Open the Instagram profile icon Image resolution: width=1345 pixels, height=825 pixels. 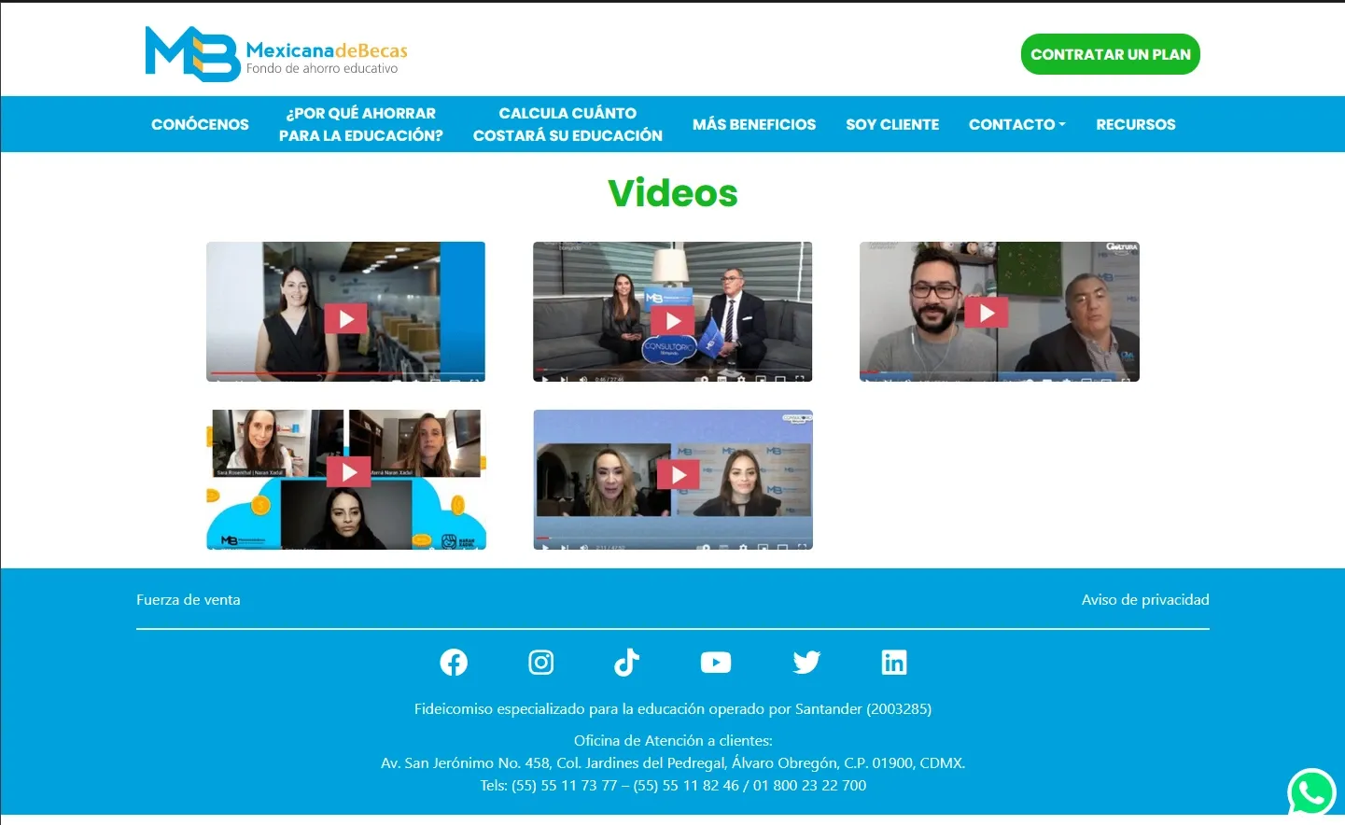pyautogui.click(x=541, y=662)
